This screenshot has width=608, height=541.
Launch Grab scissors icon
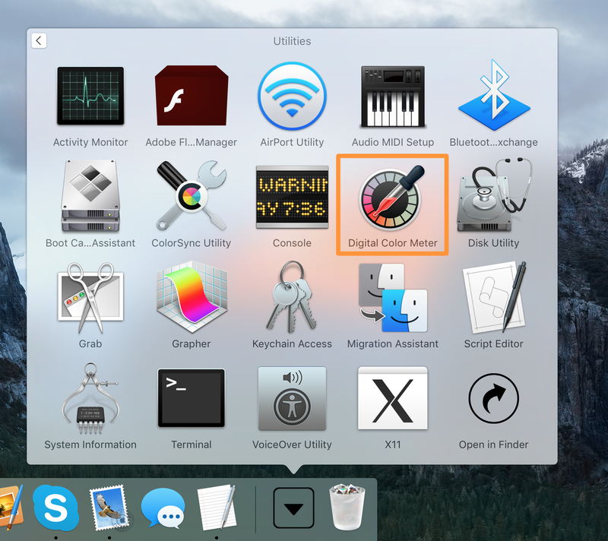click(90, 298)
